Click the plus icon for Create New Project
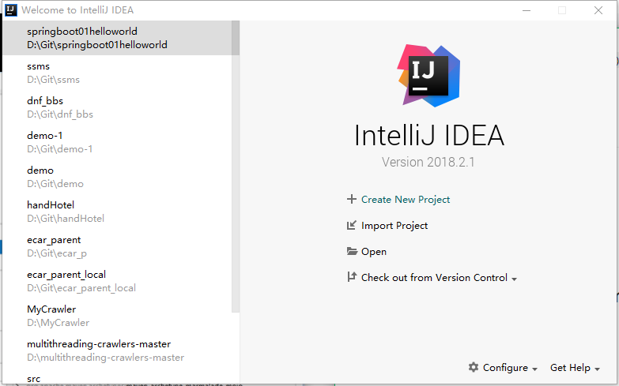Image resolution: width=619 pixels, height=386 pixels. coord(352,200)
